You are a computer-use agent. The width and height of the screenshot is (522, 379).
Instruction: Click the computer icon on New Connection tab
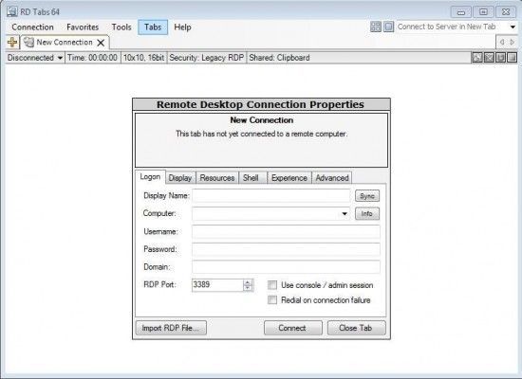(x=29, y=43)
